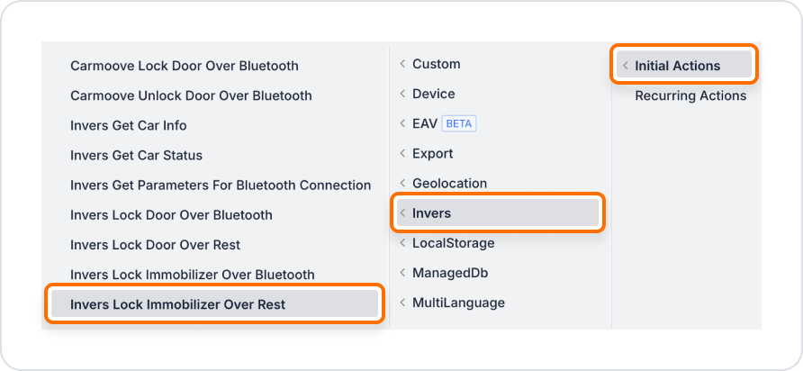Screen dimensions: 803x371
Task: Click Invers Lock Immobilizer Over Rest
Action: coord(215,304)
